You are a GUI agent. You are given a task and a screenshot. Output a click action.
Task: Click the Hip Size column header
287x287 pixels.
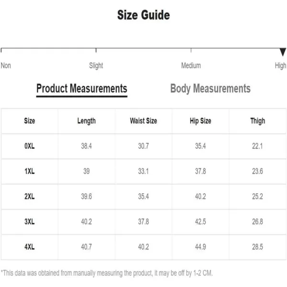click(200, 121)
